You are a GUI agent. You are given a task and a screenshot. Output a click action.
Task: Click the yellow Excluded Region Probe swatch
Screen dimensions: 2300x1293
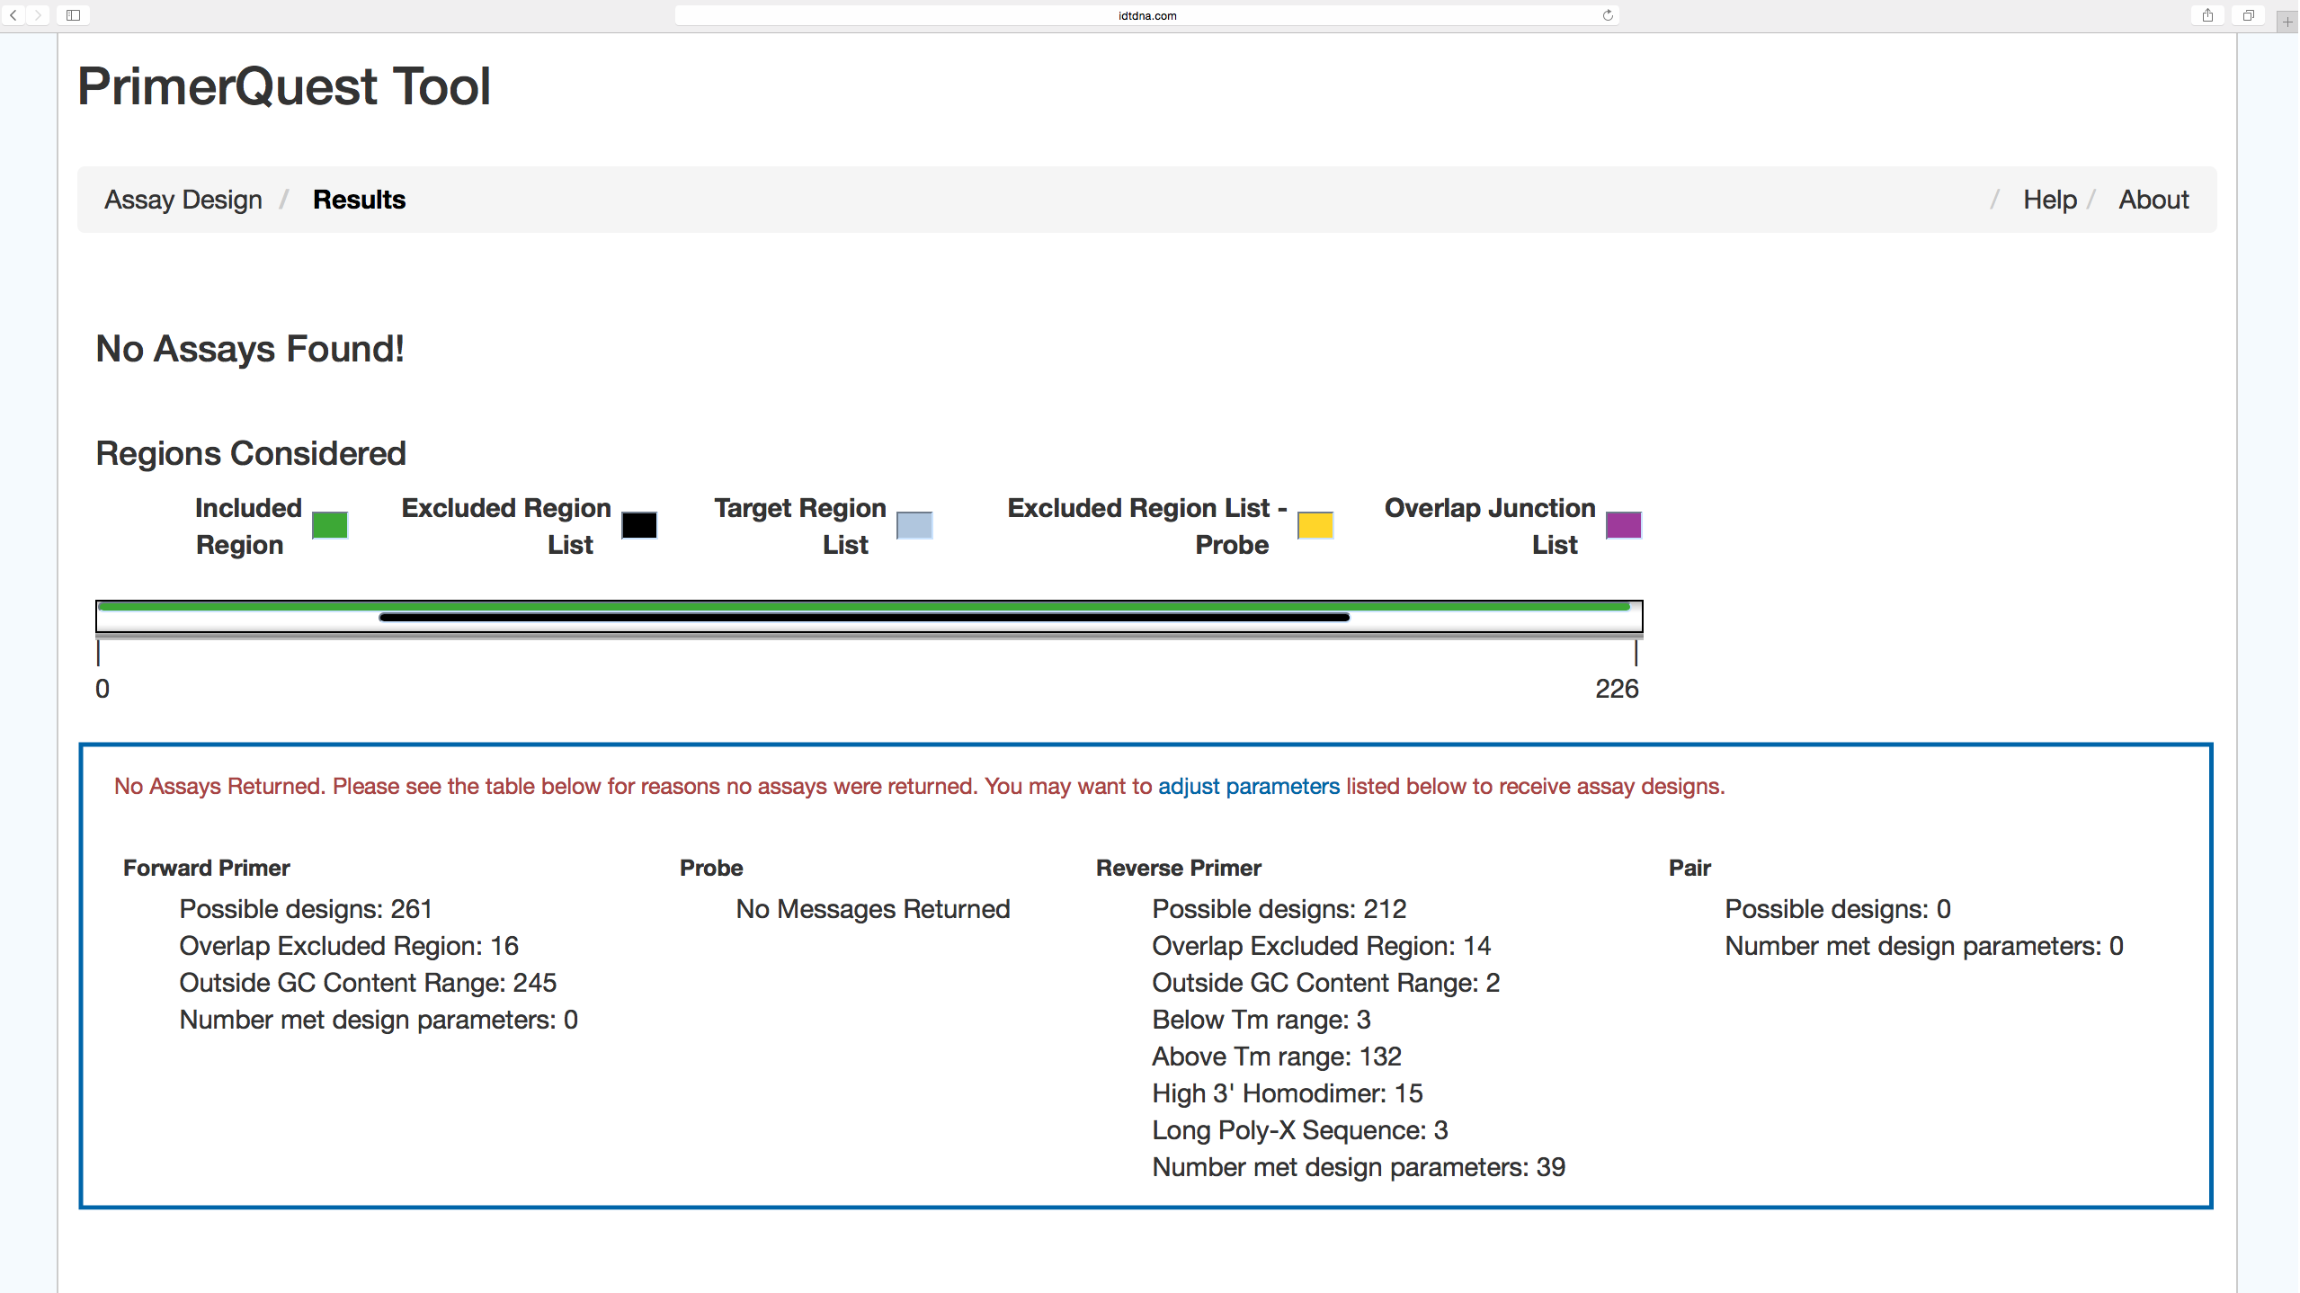[x=1315, y=525]
